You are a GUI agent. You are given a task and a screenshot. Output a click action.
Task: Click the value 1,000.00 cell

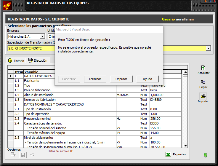point(166,95)
